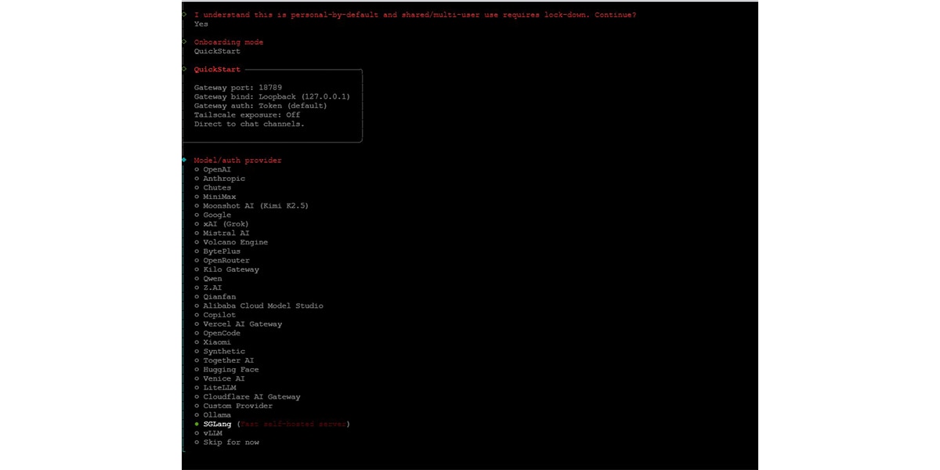
Task: Select Ollama as the provider
Action: (217, 415)
